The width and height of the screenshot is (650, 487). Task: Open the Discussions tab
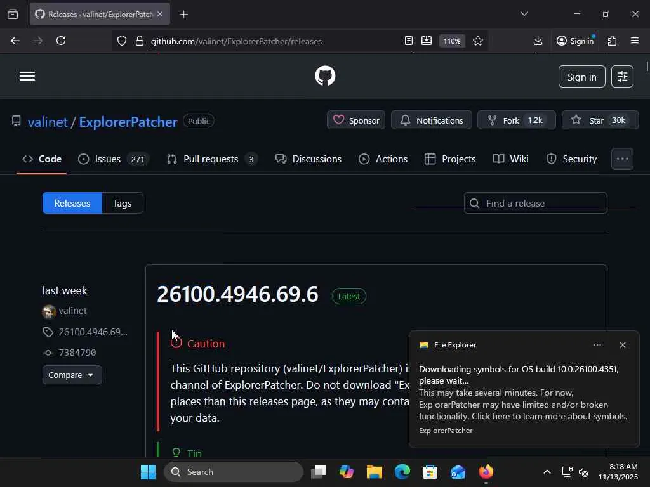308,159
